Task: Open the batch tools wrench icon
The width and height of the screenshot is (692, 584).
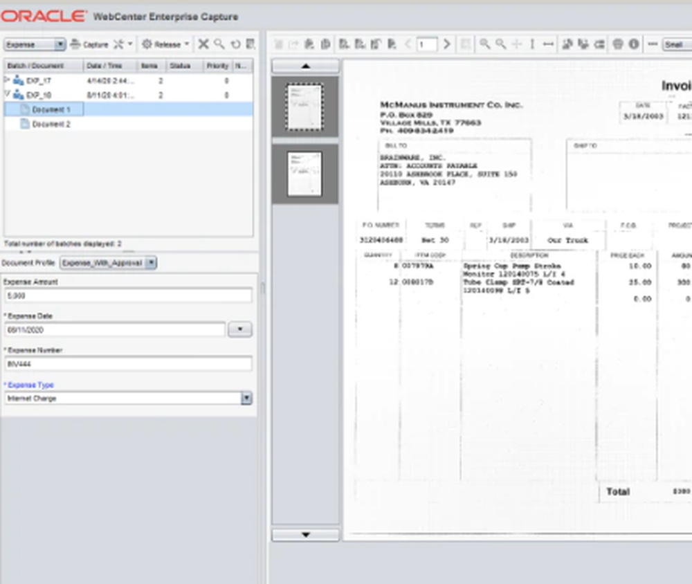Action: (x=118, y=44)
